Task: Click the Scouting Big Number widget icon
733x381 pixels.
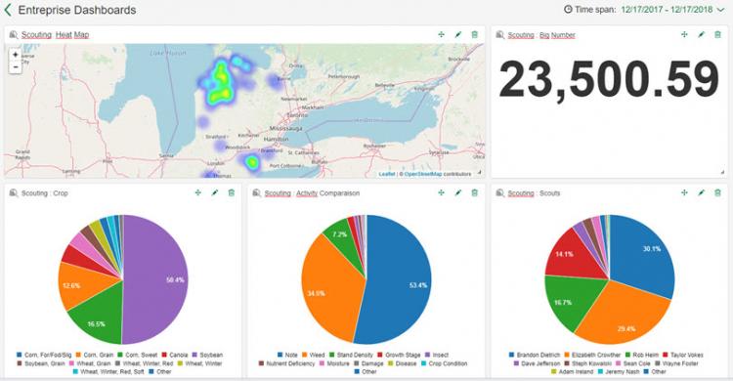Action: pos(500,34)
